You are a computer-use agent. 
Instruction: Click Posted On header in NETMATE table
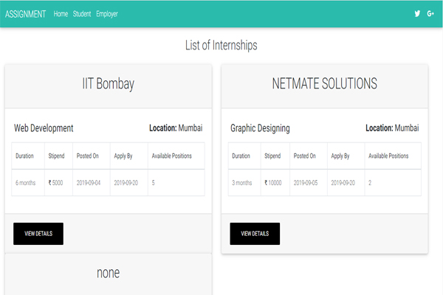pyautogui.click(x=309, y=156)
